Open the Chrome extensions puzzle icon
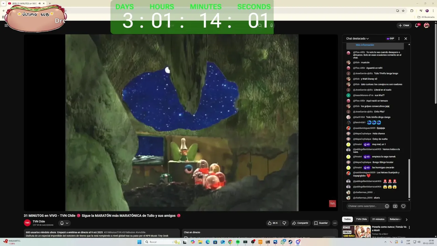437x246 pixels. pos(412,11)
